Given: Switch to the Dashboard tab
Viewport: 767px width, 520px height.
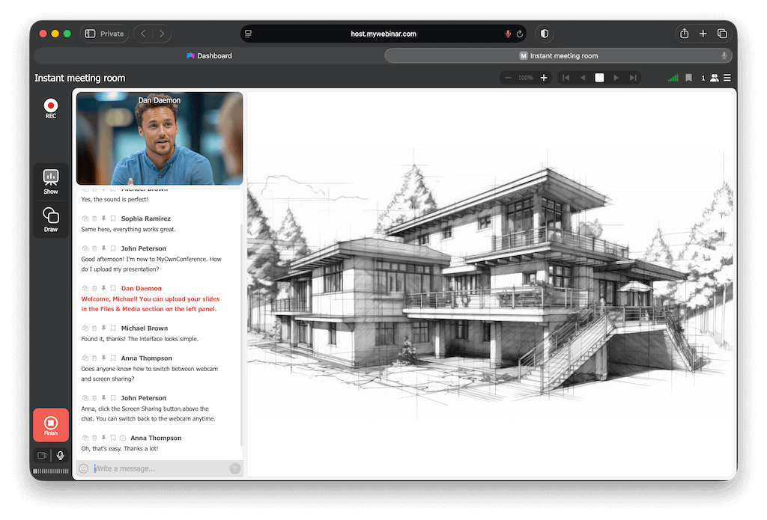Looking at the screenshot, I should coord(209,55).
